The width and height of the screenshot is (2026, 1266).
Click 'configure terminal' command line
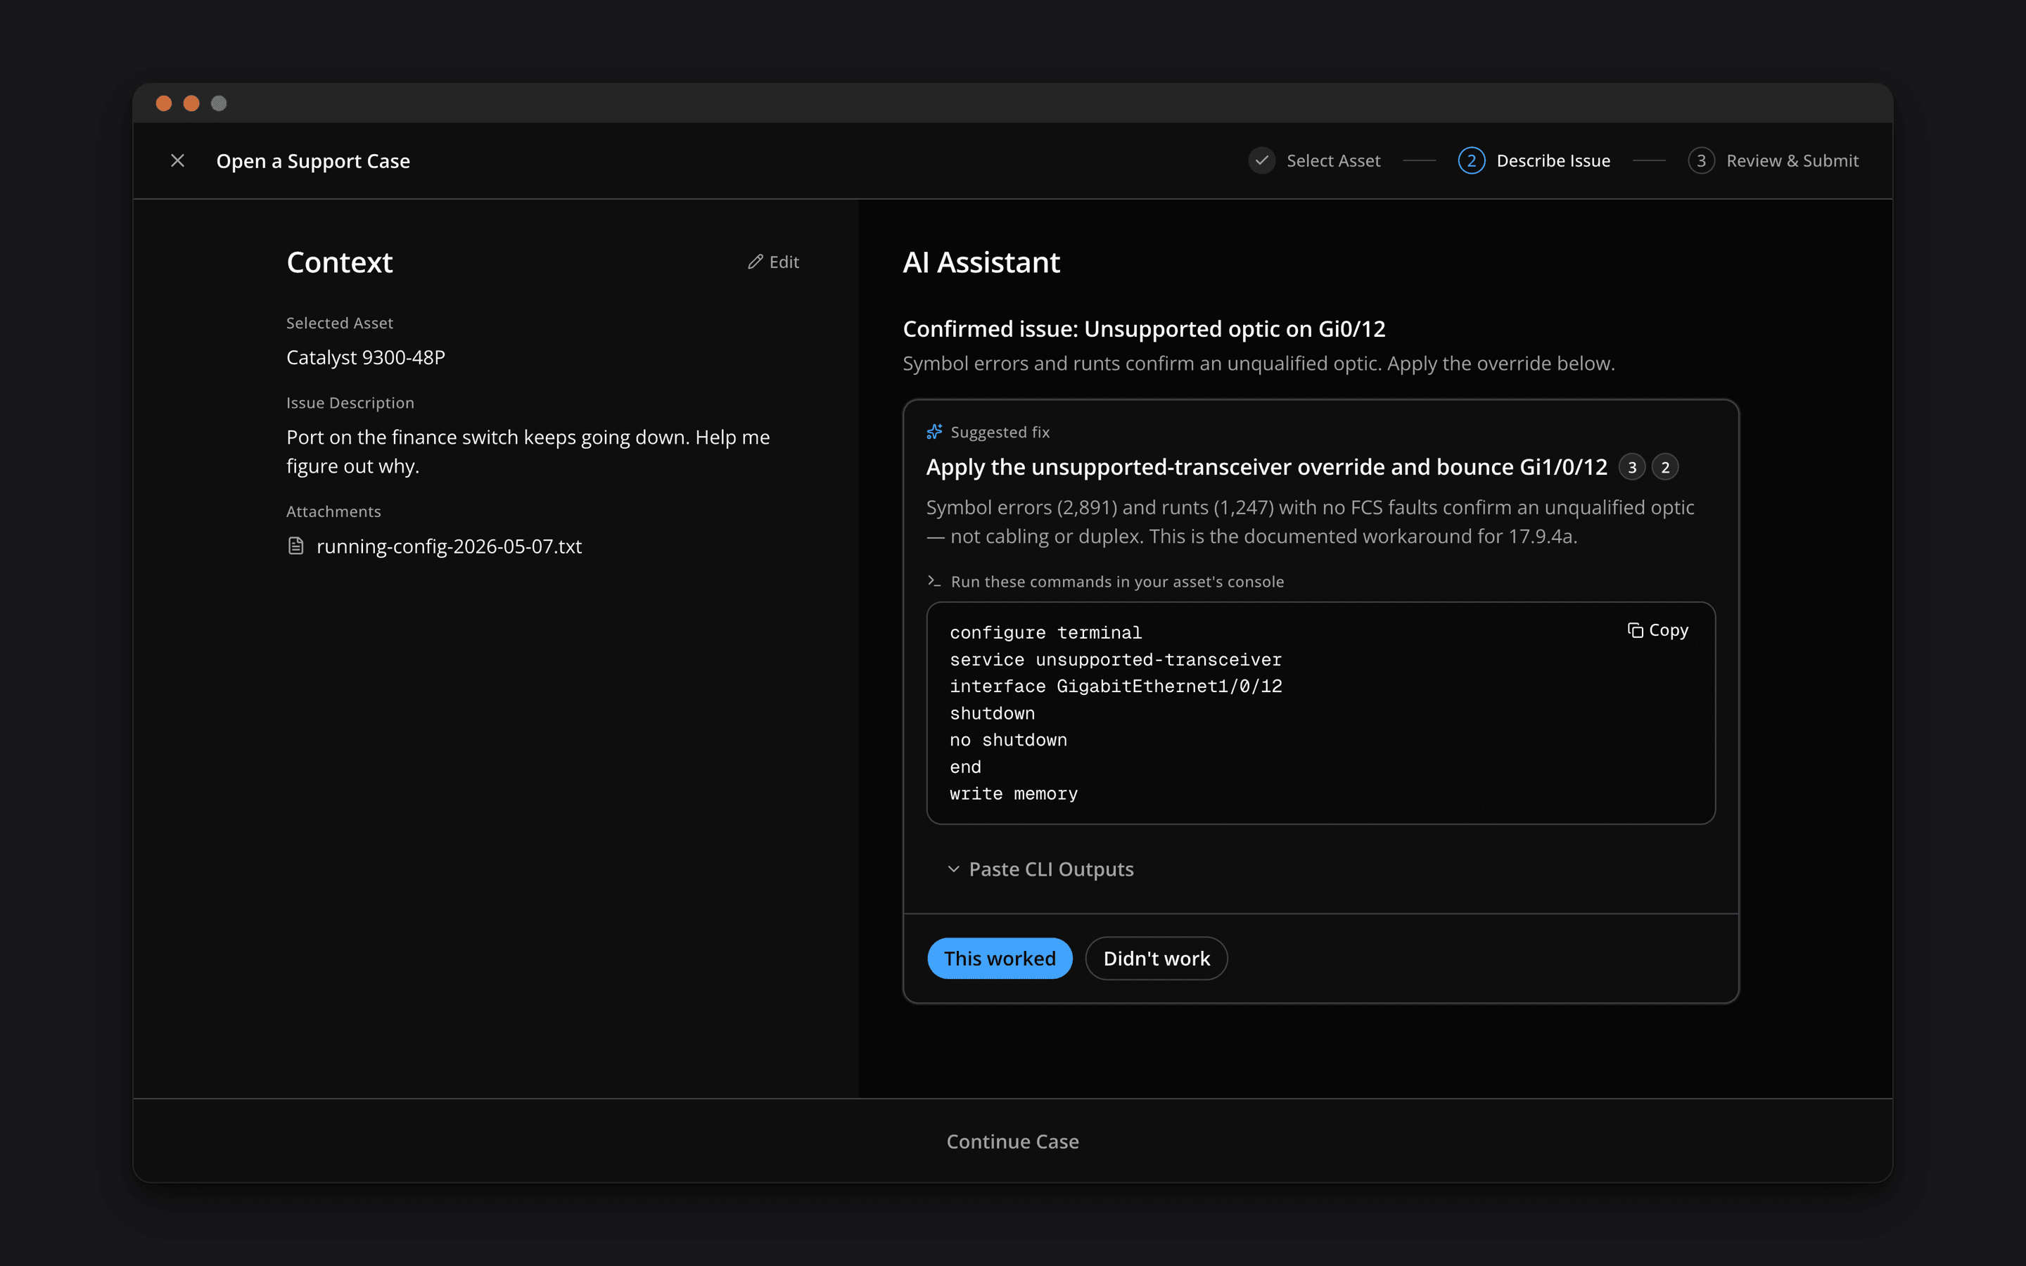(1045, 633)
